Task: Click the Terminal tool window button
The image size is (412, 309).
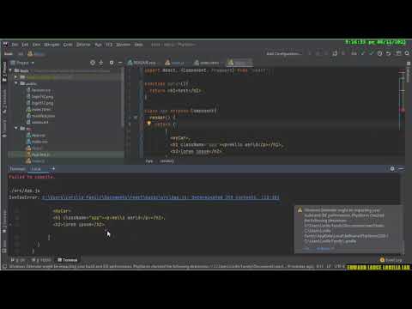Action: point(68,260)
